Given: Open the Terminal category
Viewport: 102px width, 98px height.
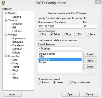Looking at the screenshot, I should (x=12, y=20).
